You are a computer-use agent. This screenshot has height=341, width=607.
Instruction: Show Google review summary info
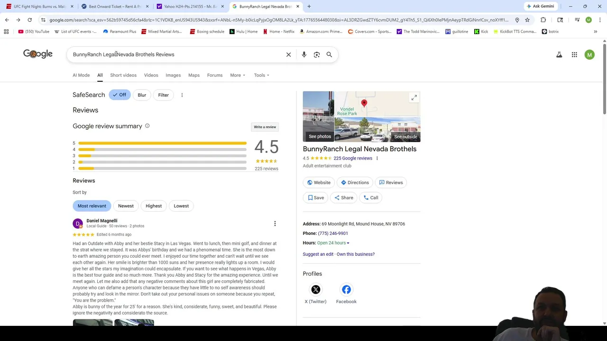147,126
